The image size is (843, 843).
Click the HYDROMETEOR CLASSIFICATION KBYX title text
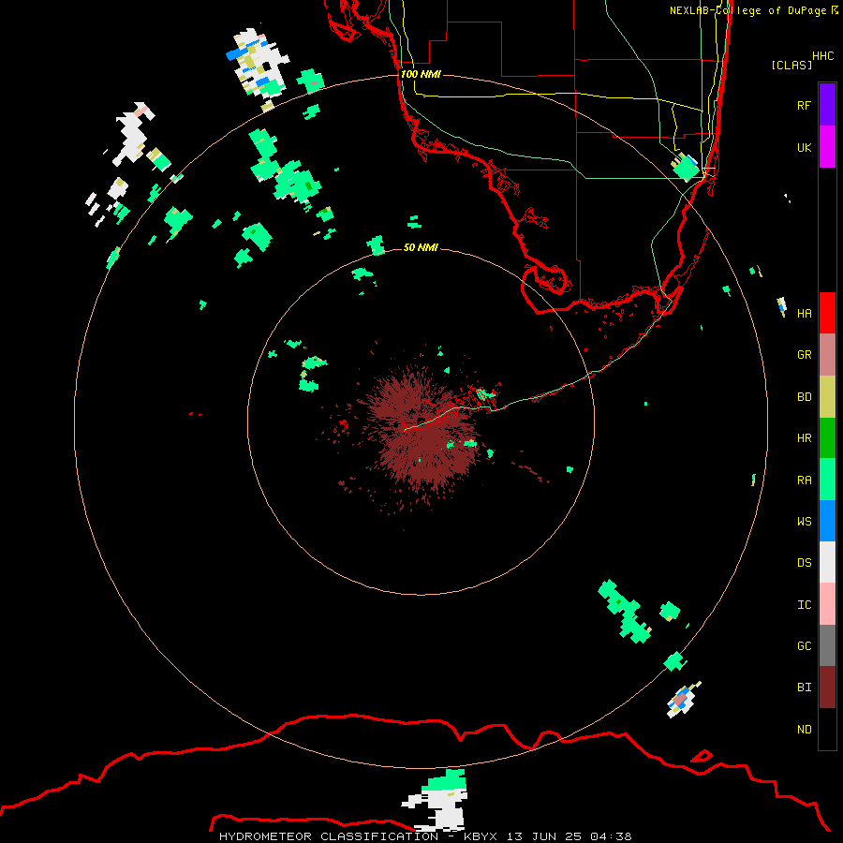(x=424, y=836)
